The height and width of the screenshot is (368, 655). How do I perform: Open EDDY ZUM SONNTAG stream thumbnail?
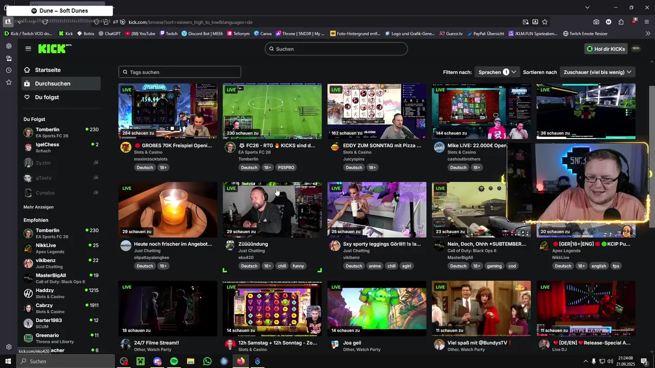click(x=377, y=111)
